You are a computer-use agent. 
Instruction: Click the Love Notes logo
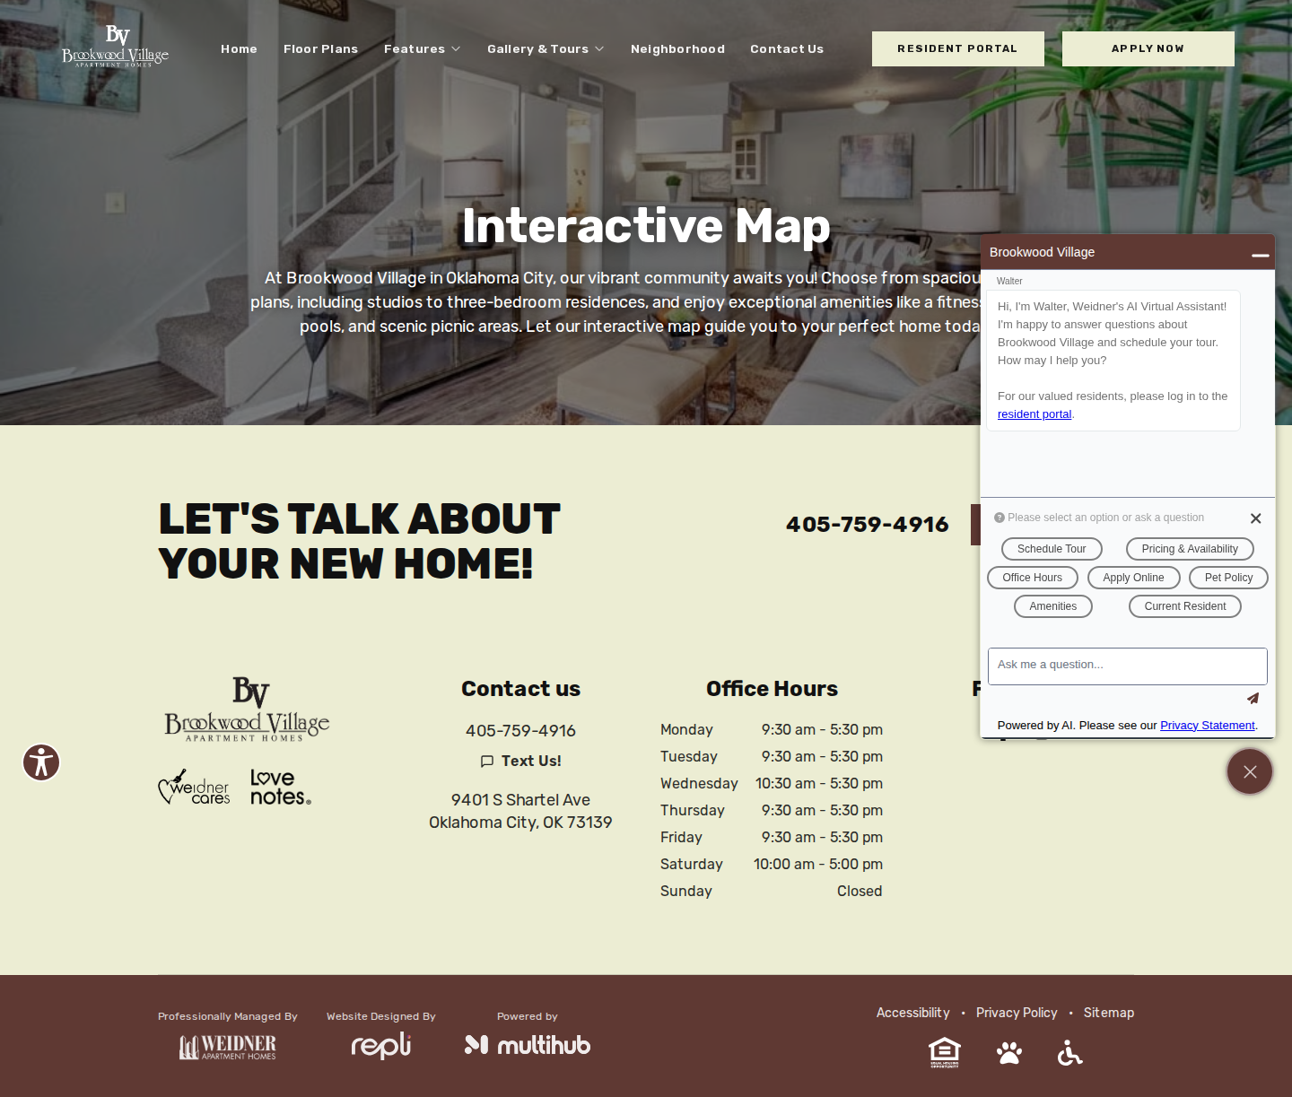pos(281,787)
